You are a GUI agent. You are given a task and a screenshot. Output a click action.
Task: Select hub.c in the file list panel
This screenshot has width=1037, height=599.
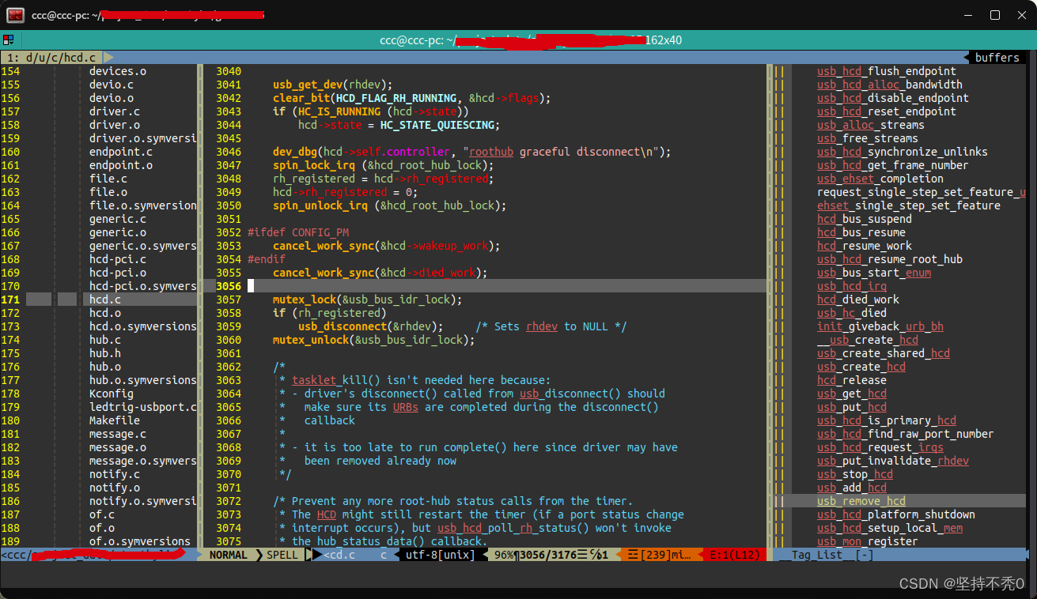coord(106,339)
